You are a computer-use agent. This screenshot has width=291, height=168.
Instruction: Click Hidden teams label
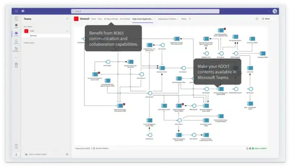point(29,43)
